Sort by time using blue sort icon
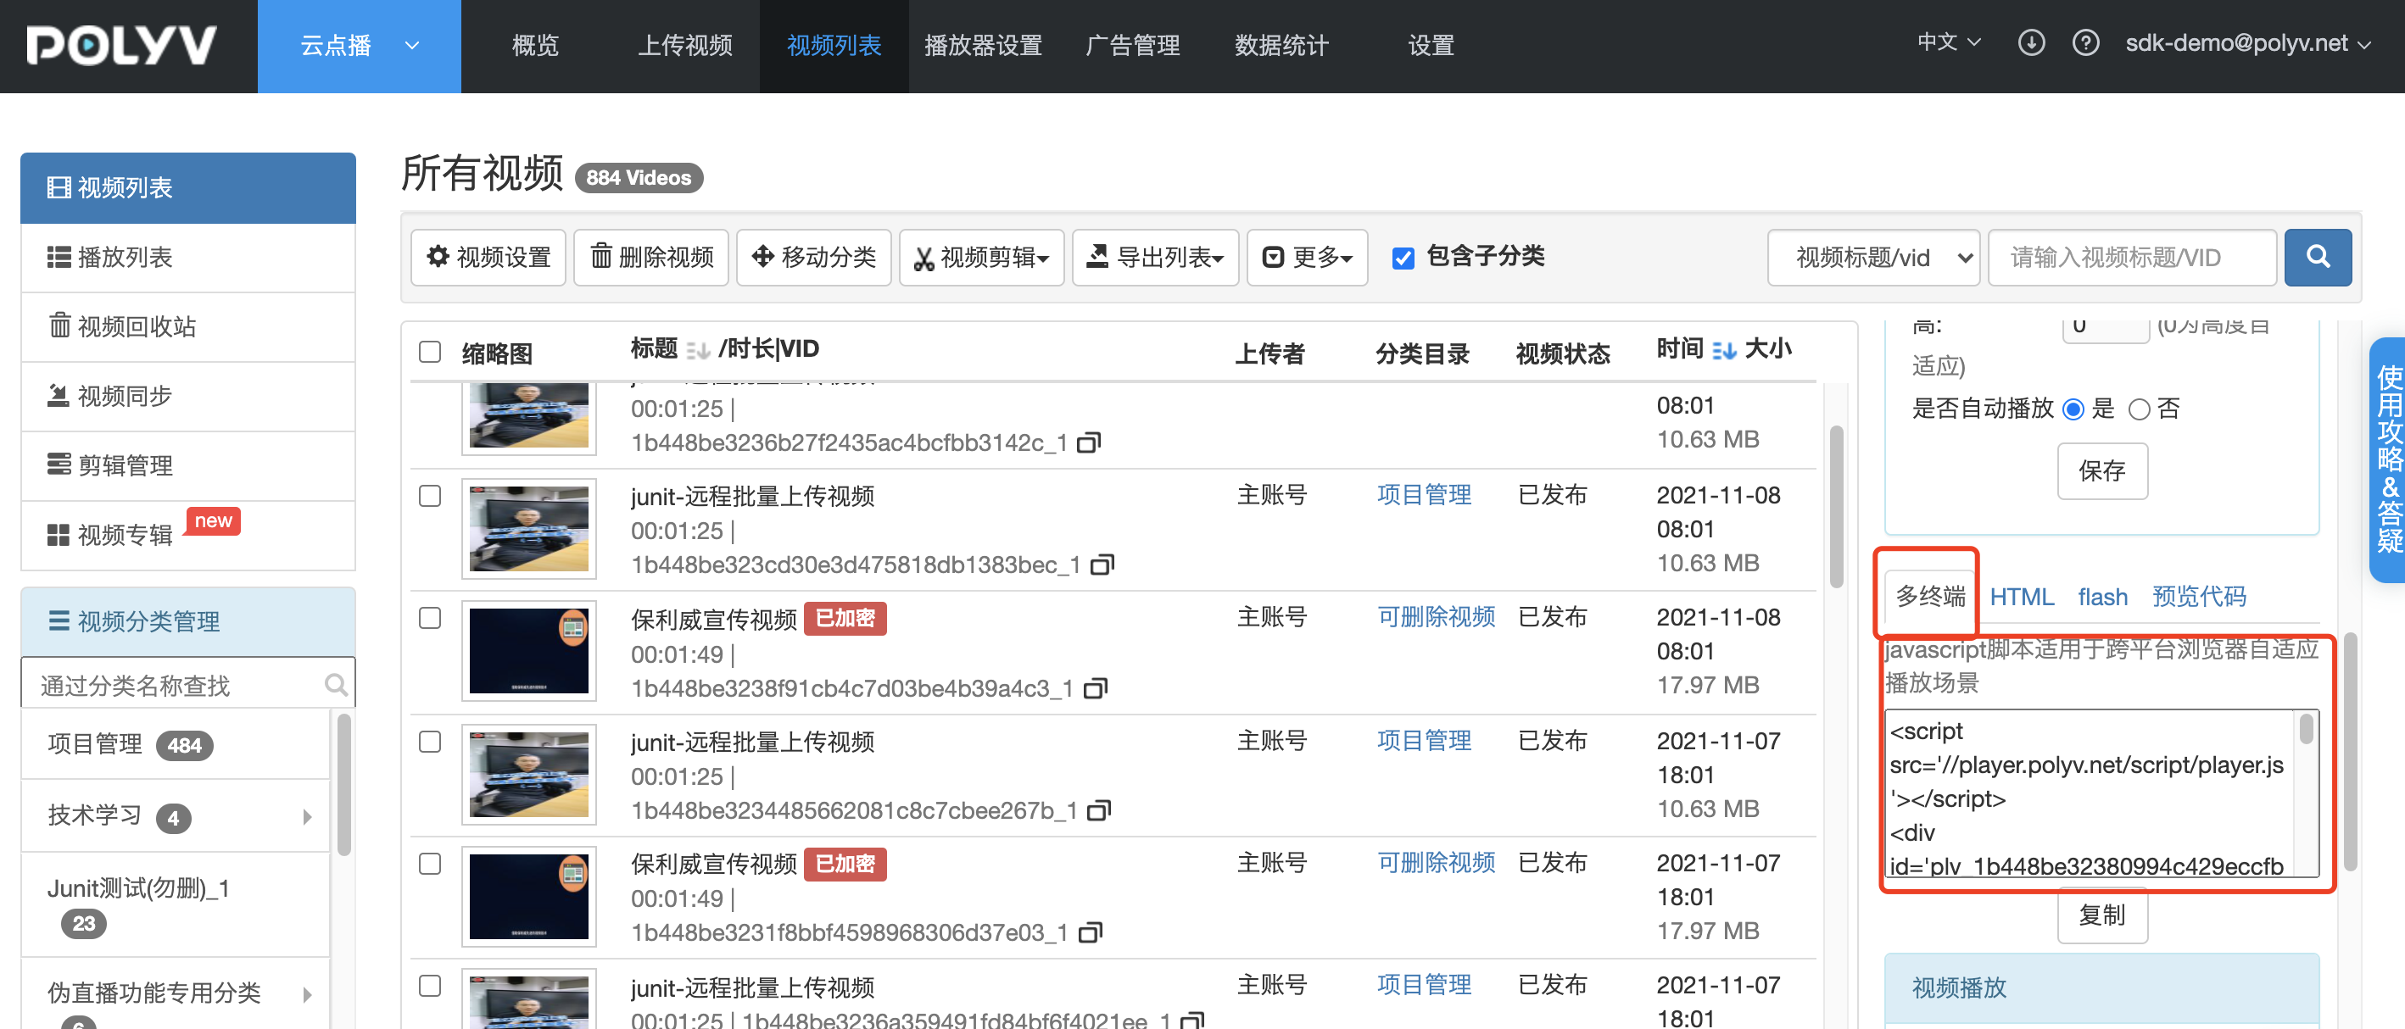The height and width of the screenshot is (1029, 2405). (1723, 350)
